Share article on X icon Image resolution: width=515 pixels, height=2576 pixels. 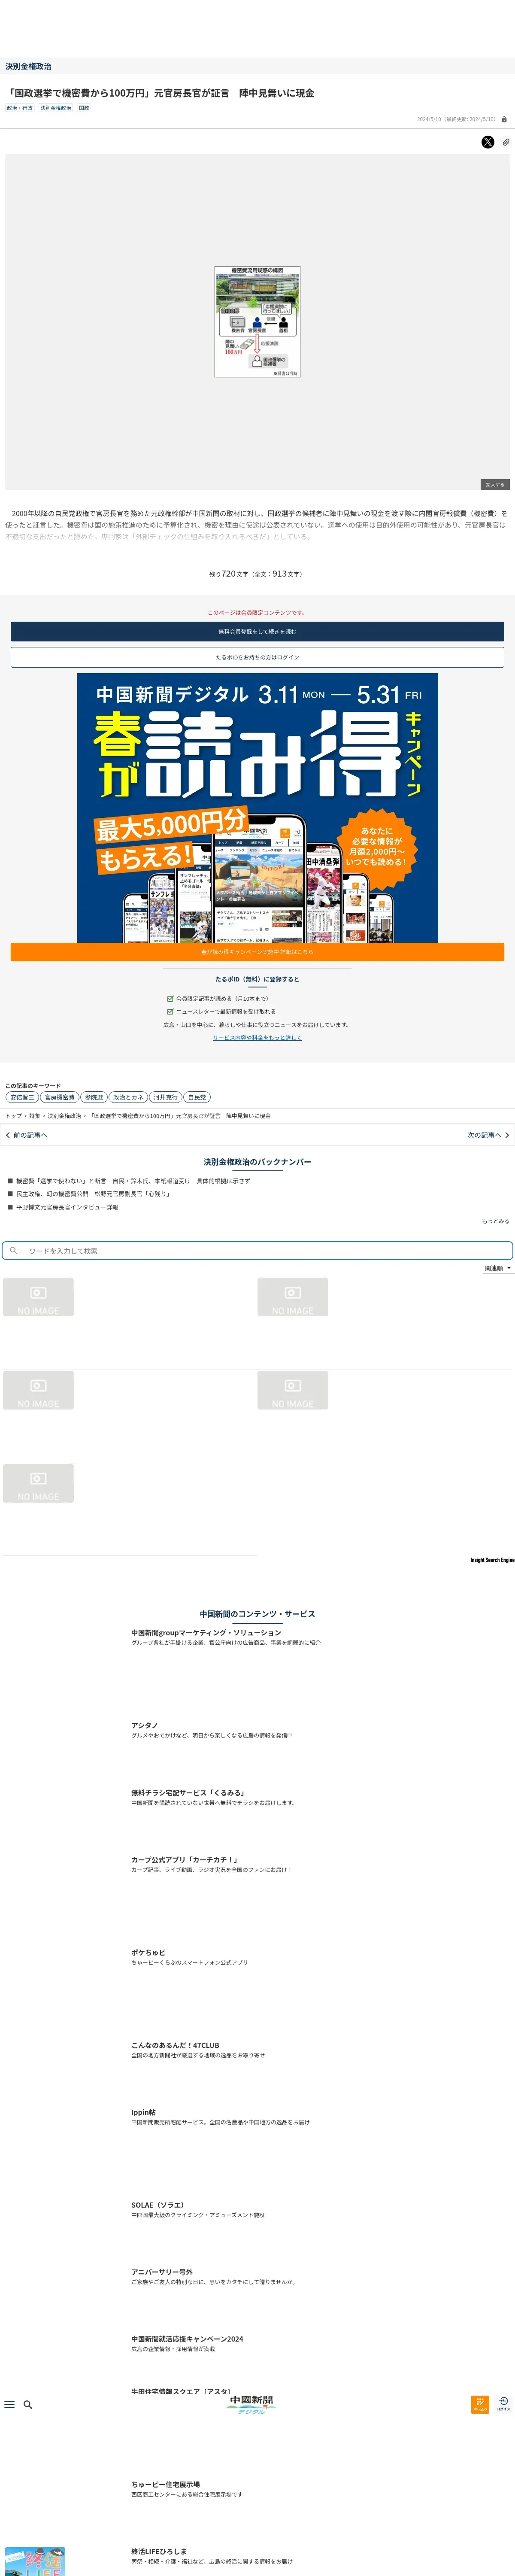click(487, 142)
